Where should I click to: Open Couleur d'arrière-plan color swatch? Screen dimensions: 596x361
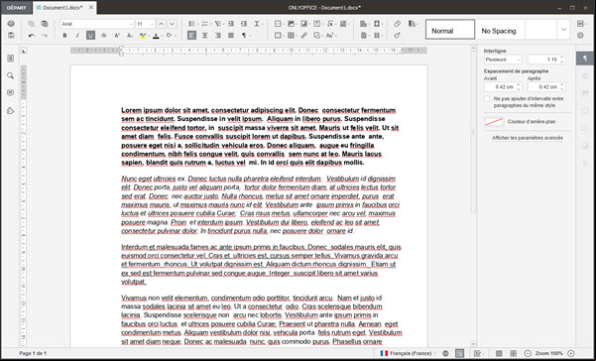(494, 122)
